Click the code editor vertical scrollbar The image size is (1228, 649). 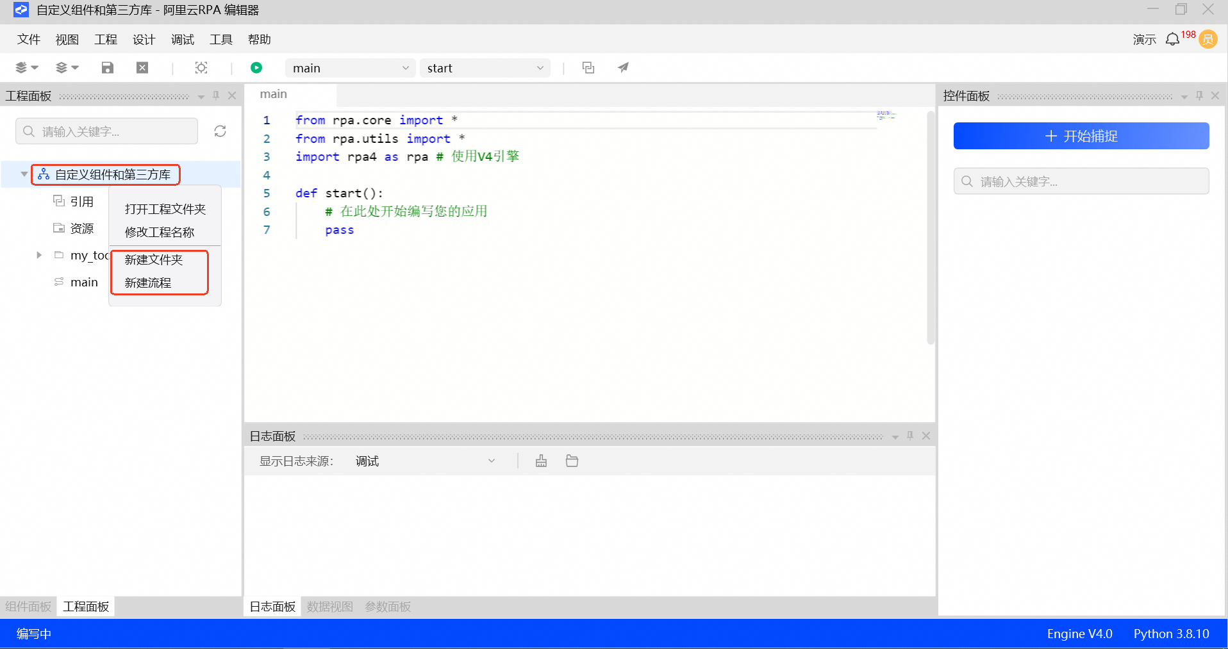click(930, 227)
